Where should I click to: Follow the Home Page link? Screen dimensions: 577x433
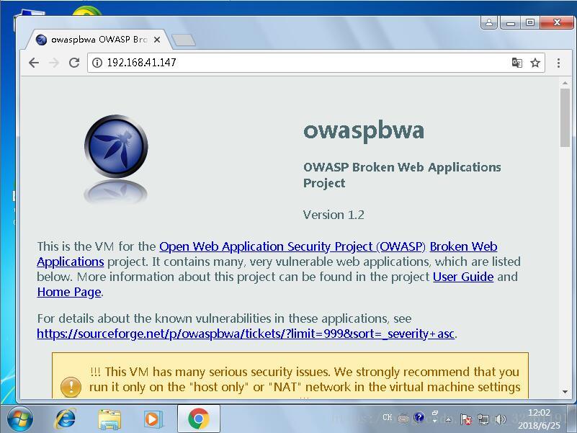[69, 292]
